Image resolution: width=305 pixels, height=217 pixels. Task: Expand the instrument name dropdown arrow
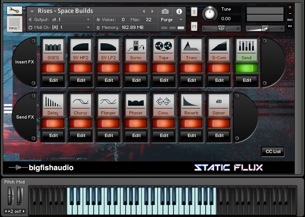[32, 11]
